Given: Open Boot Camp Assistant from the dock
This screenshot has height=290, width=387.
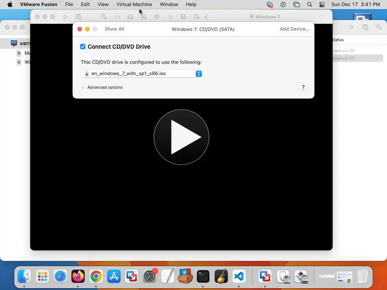Looking at the screenshot, I should 301,276.
